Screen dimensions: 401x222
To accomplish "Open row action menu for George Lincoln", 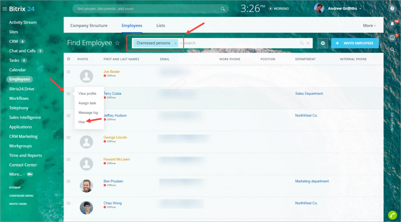I will 69,137.
